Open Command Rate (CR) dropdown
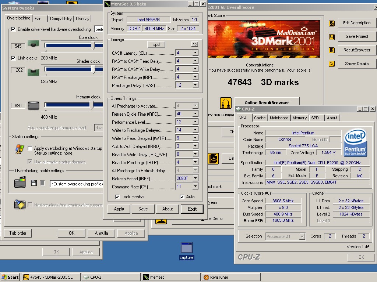This screenshot has width=377, height=282. 195,186
